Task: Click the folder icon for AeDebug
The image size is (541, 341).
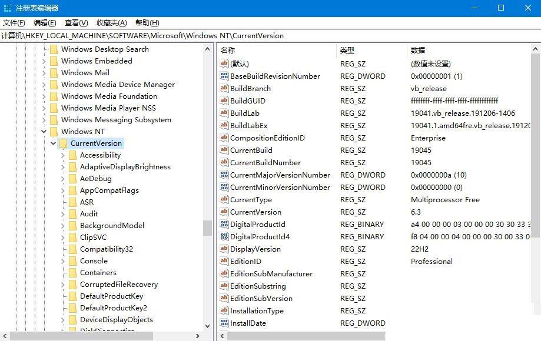Action: [x=72, y=178]
